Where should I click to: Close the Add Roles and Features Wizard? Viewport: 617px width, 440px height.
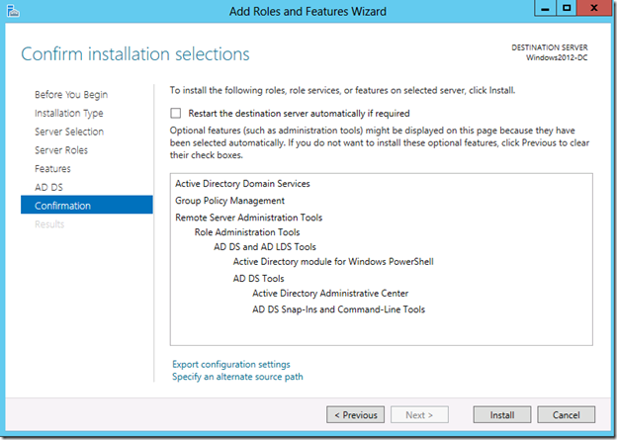coord(594,8)
